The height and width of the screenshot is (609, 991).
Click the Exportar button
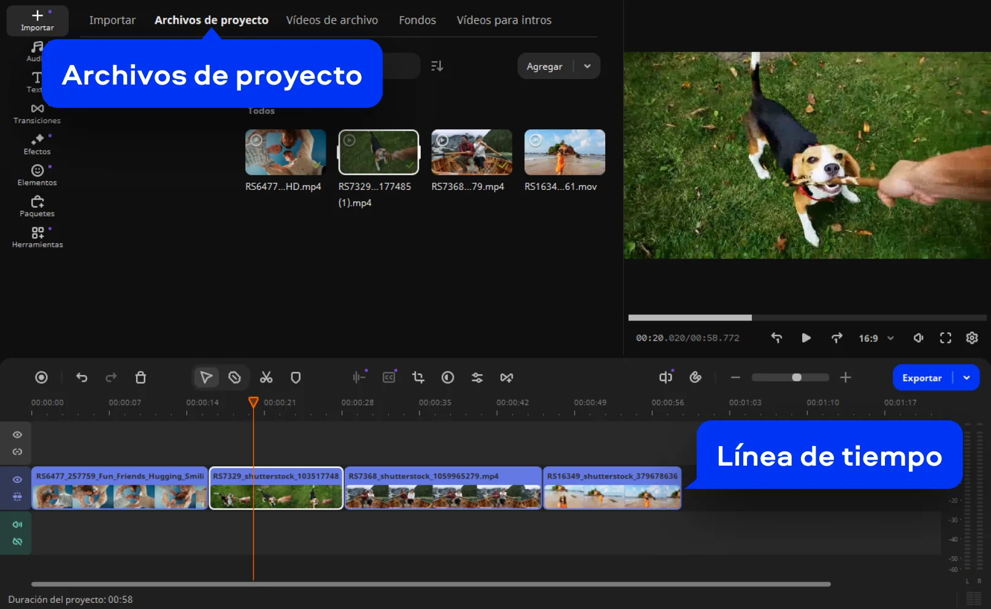click(922, 377)
